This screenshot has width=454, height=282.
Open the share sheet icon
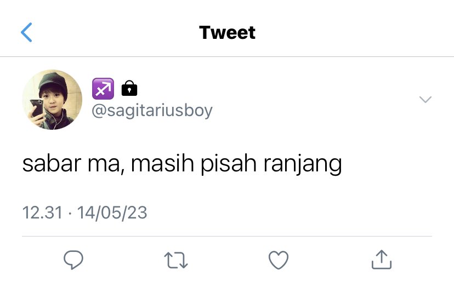pos(382,260)
